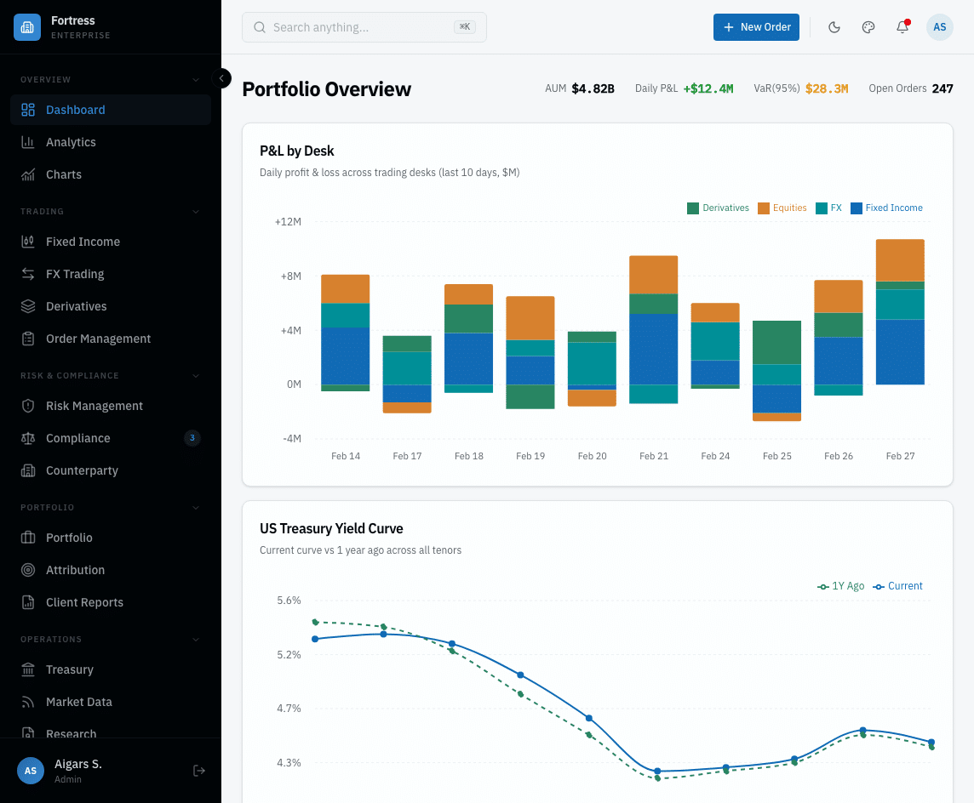This screenshot has height=803, width=974.
Task: Click the New Order button
Action: pos(756,26)
